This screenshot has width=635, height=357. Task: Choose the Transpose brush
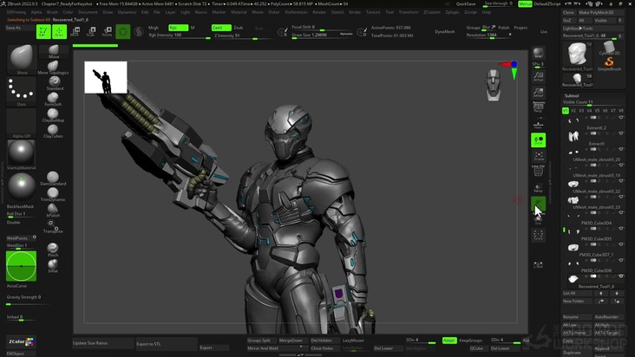point(53,226)
